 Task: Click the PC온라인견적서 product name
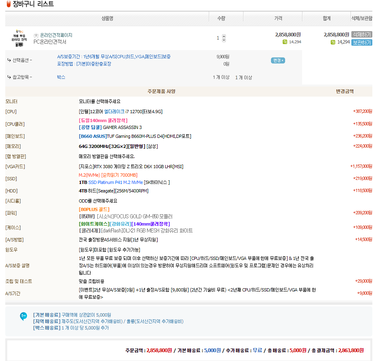point(50,42)
